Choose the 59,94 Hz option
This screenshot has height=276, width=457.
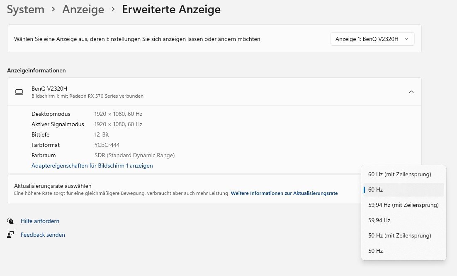(404, 220)
